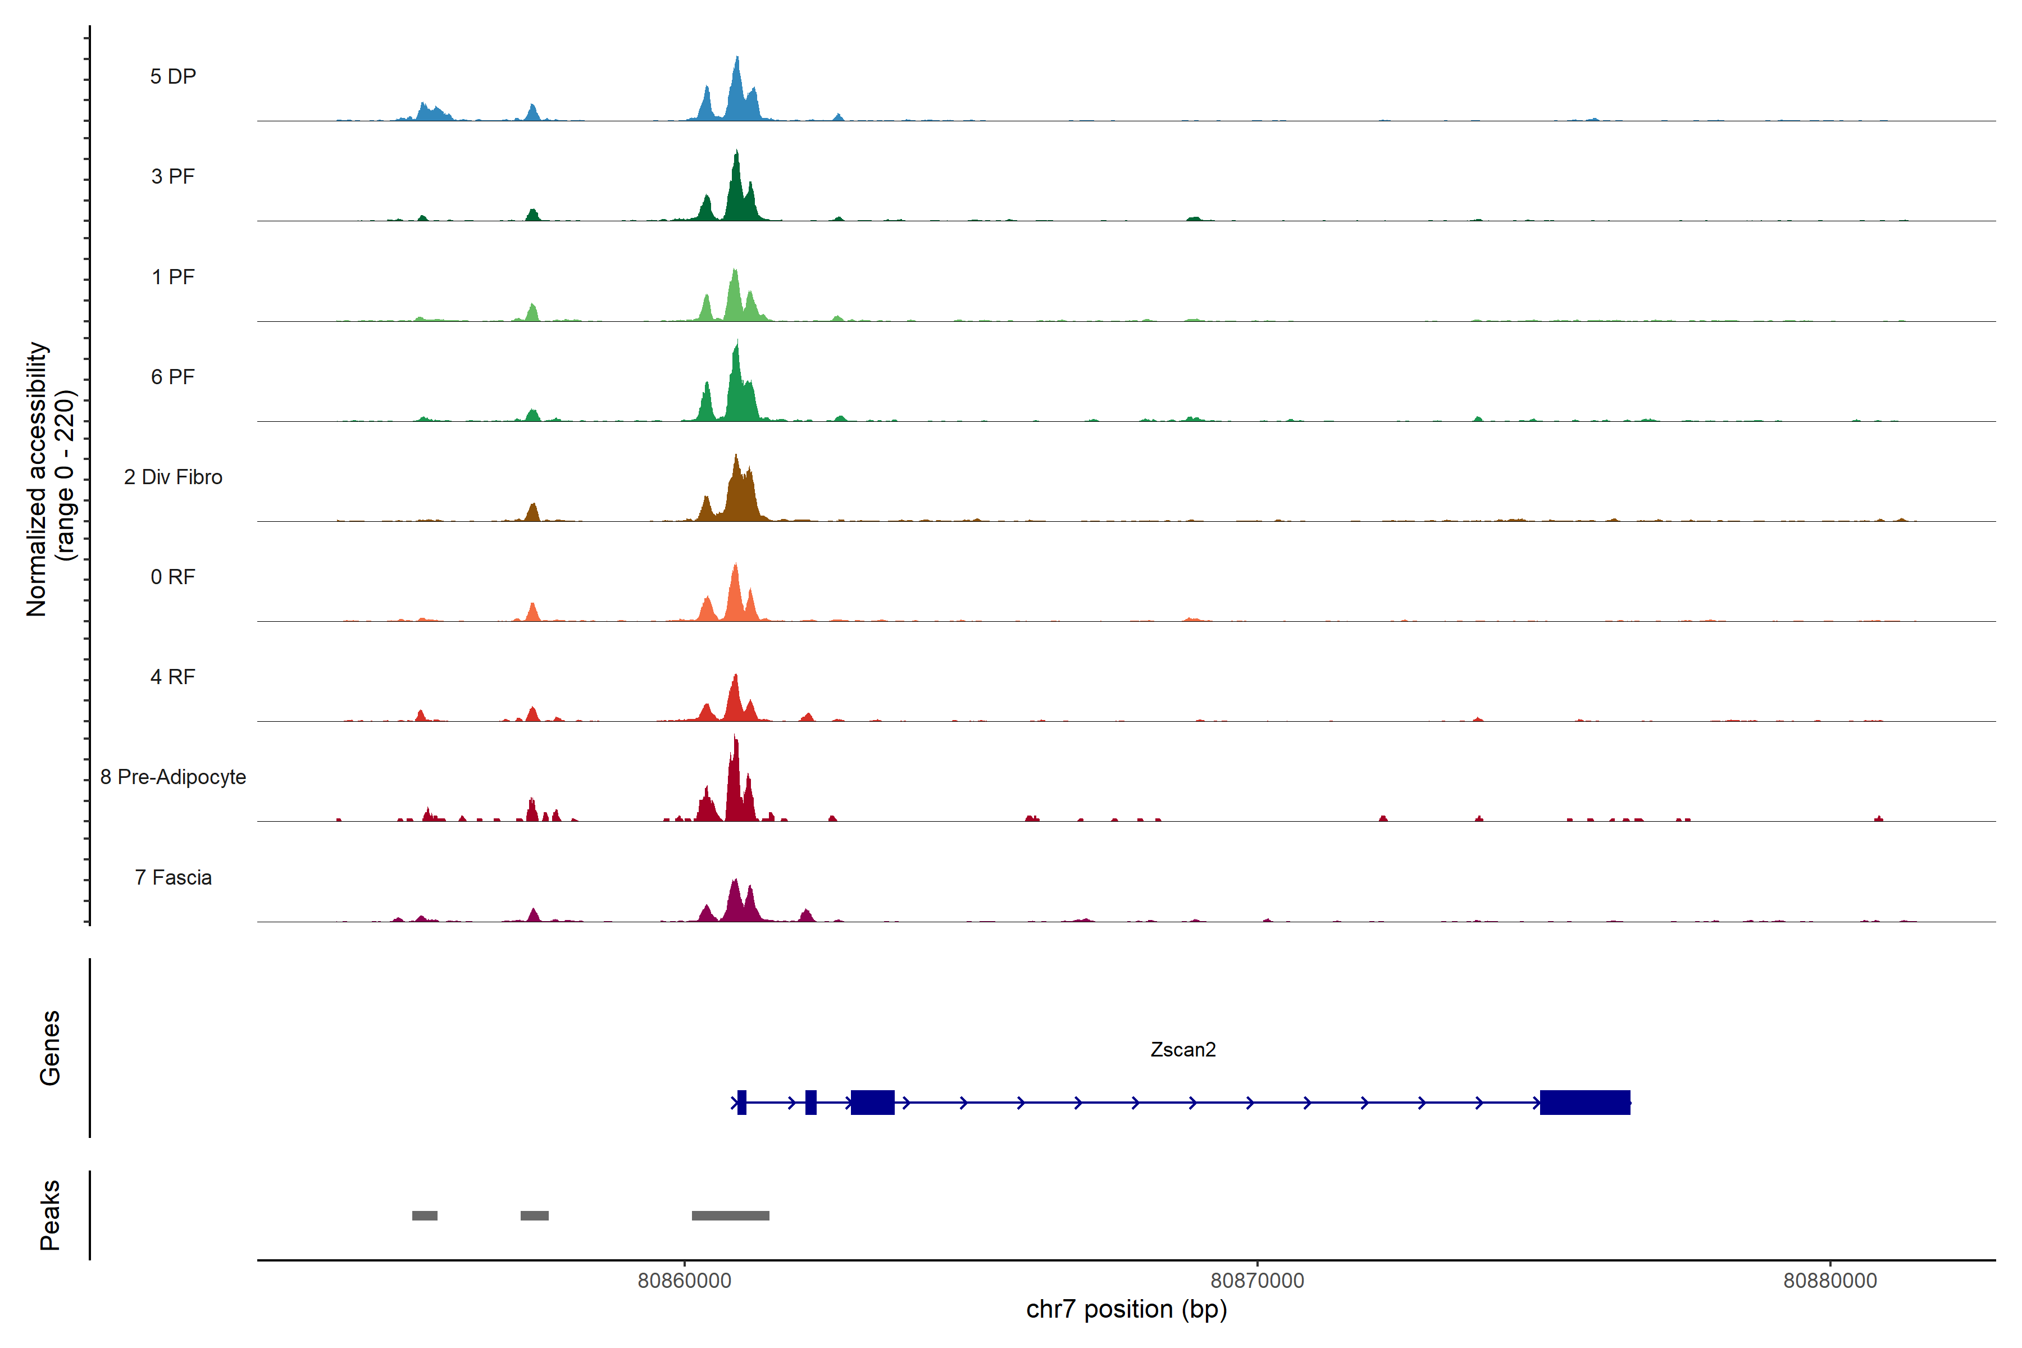Viewport: 2022px width, 1348px height.
Task: Click the 7 Fascia track label
Action: point(173,878)
